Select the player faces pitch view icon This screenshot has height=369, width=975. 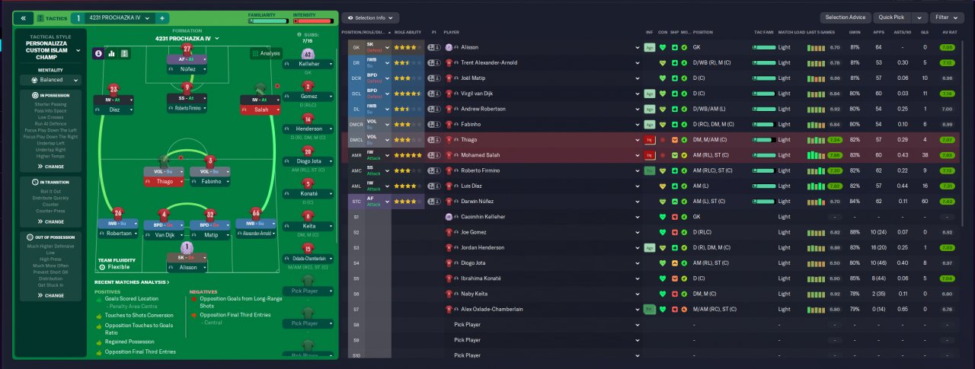[x=99, y=53]
